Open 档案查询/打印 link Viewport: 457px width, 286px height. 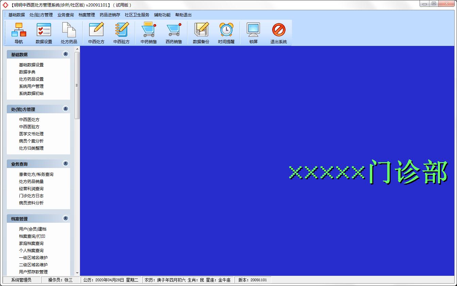click(x=32, y=236)
